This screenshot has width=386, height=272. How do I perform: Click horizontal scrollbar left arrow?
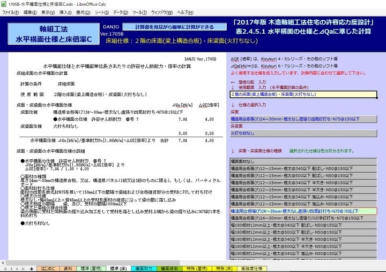[x=3, y=263]
